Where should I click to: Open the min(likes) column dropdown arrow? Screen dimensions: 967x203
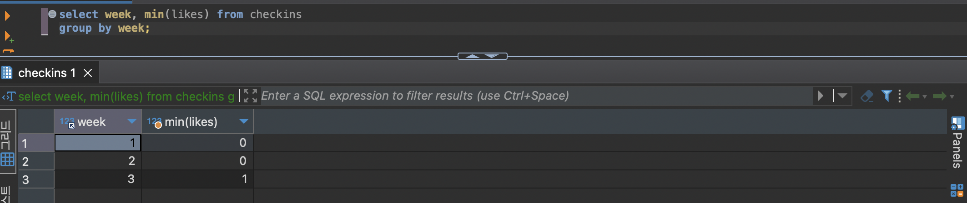tap(243, 121)
